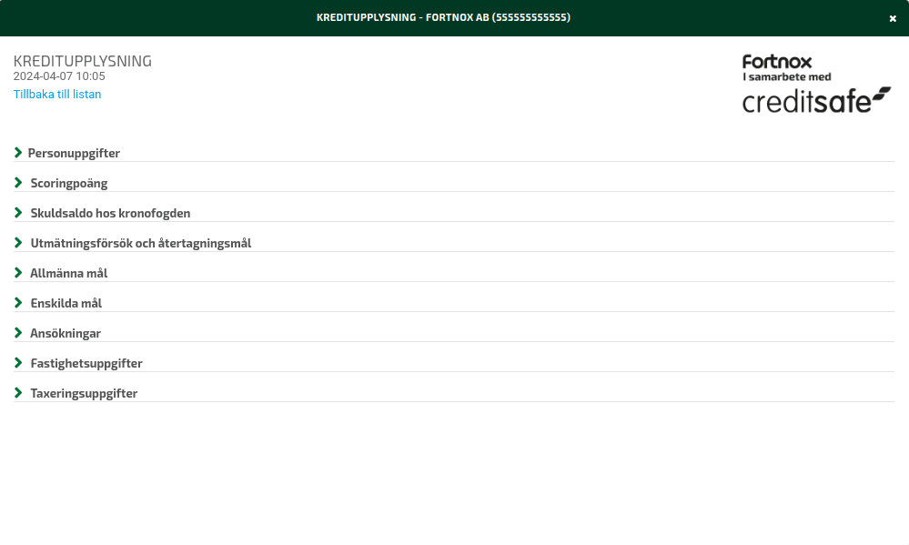The width and height of the screenshot is (909, 545).
Task: Click the timestamp 2024-04-07 10:05
Action: pos(59,76)
